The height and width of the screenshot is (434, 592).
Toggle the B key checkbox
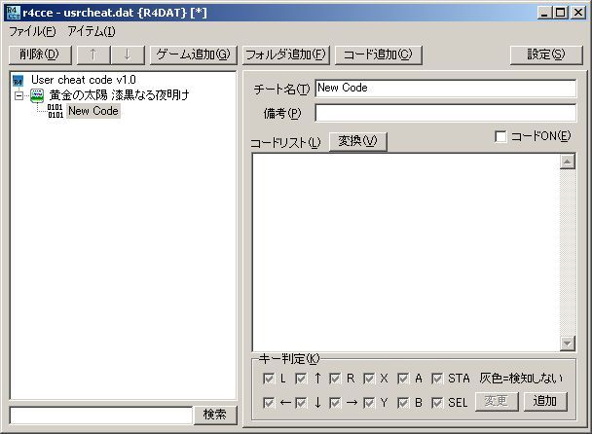click(403, 403)
